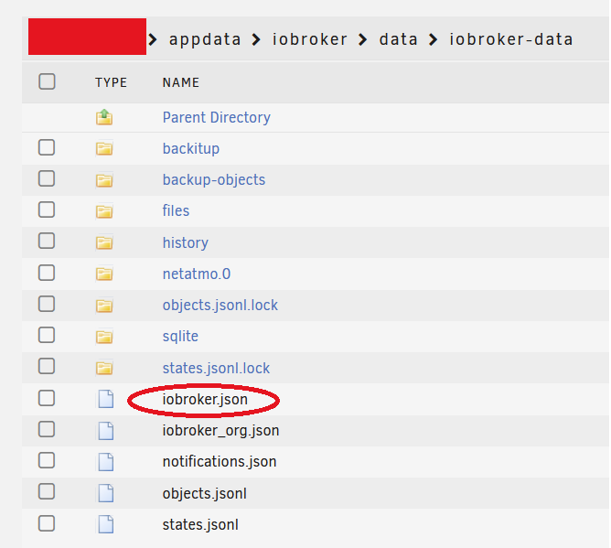Click the states.jsonl file icon
Image resolution: width=611 pixels, height=548 pixels.
[105, 524]
